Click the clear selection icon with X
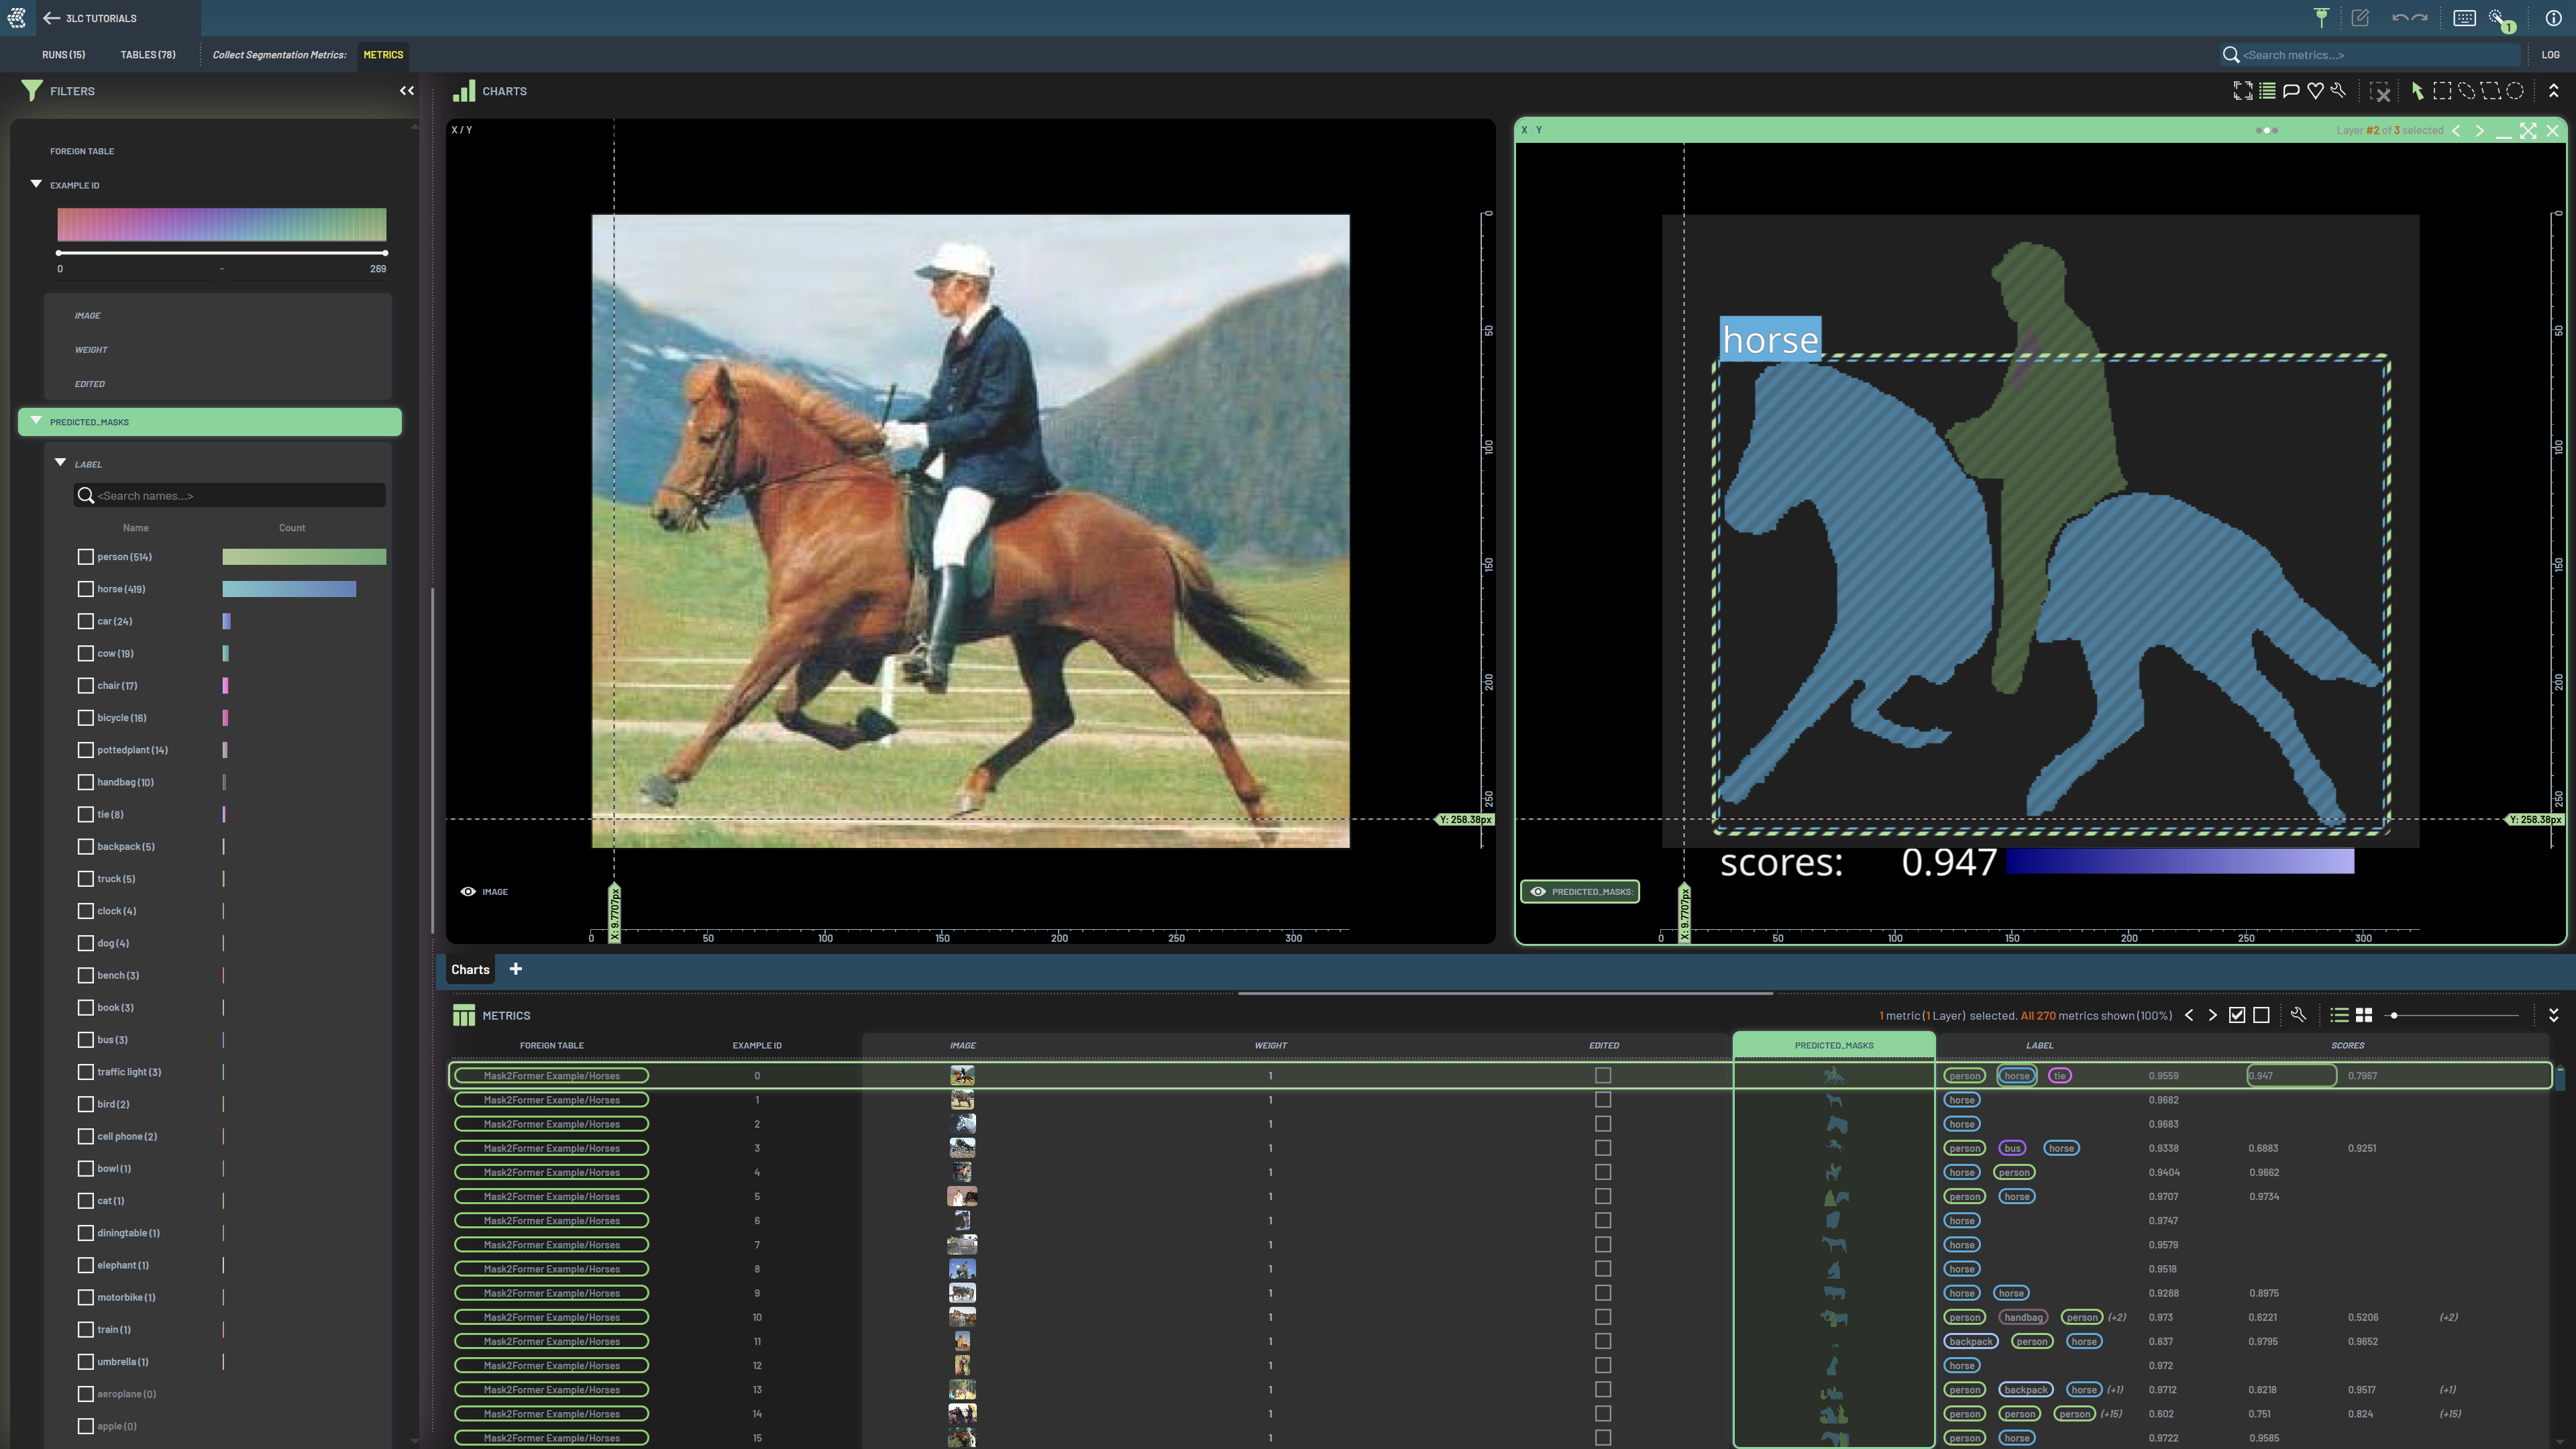 point(2381,91)
